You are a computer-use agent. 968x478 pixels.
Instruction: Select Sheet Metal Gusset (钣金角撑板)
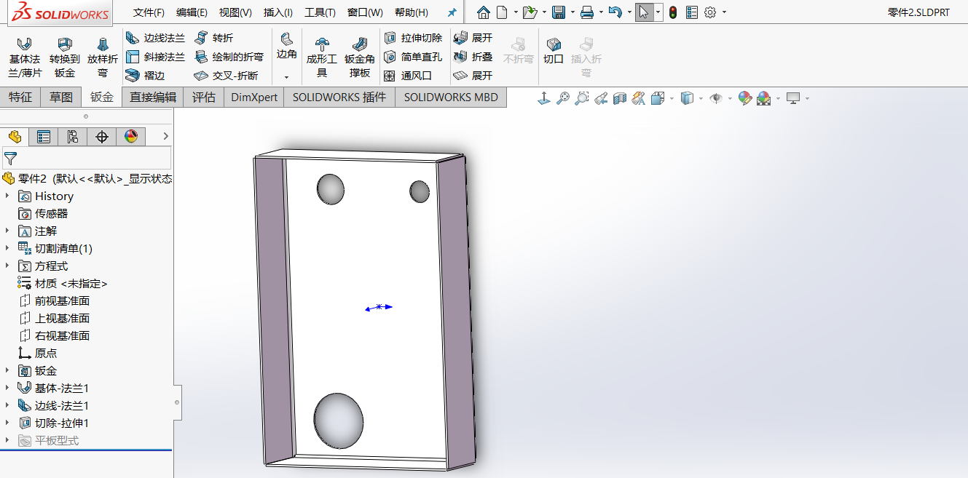[360, 57]
